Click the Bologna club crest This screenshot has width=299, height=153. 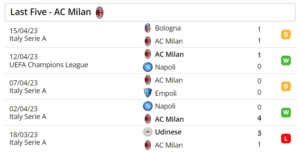(x=148, y=28)
